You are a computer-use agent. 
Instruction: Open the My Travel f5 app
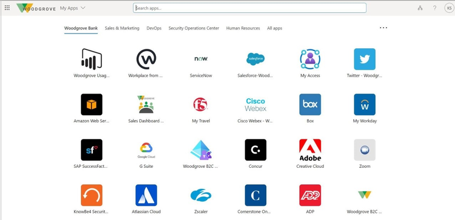coord(201,104)
